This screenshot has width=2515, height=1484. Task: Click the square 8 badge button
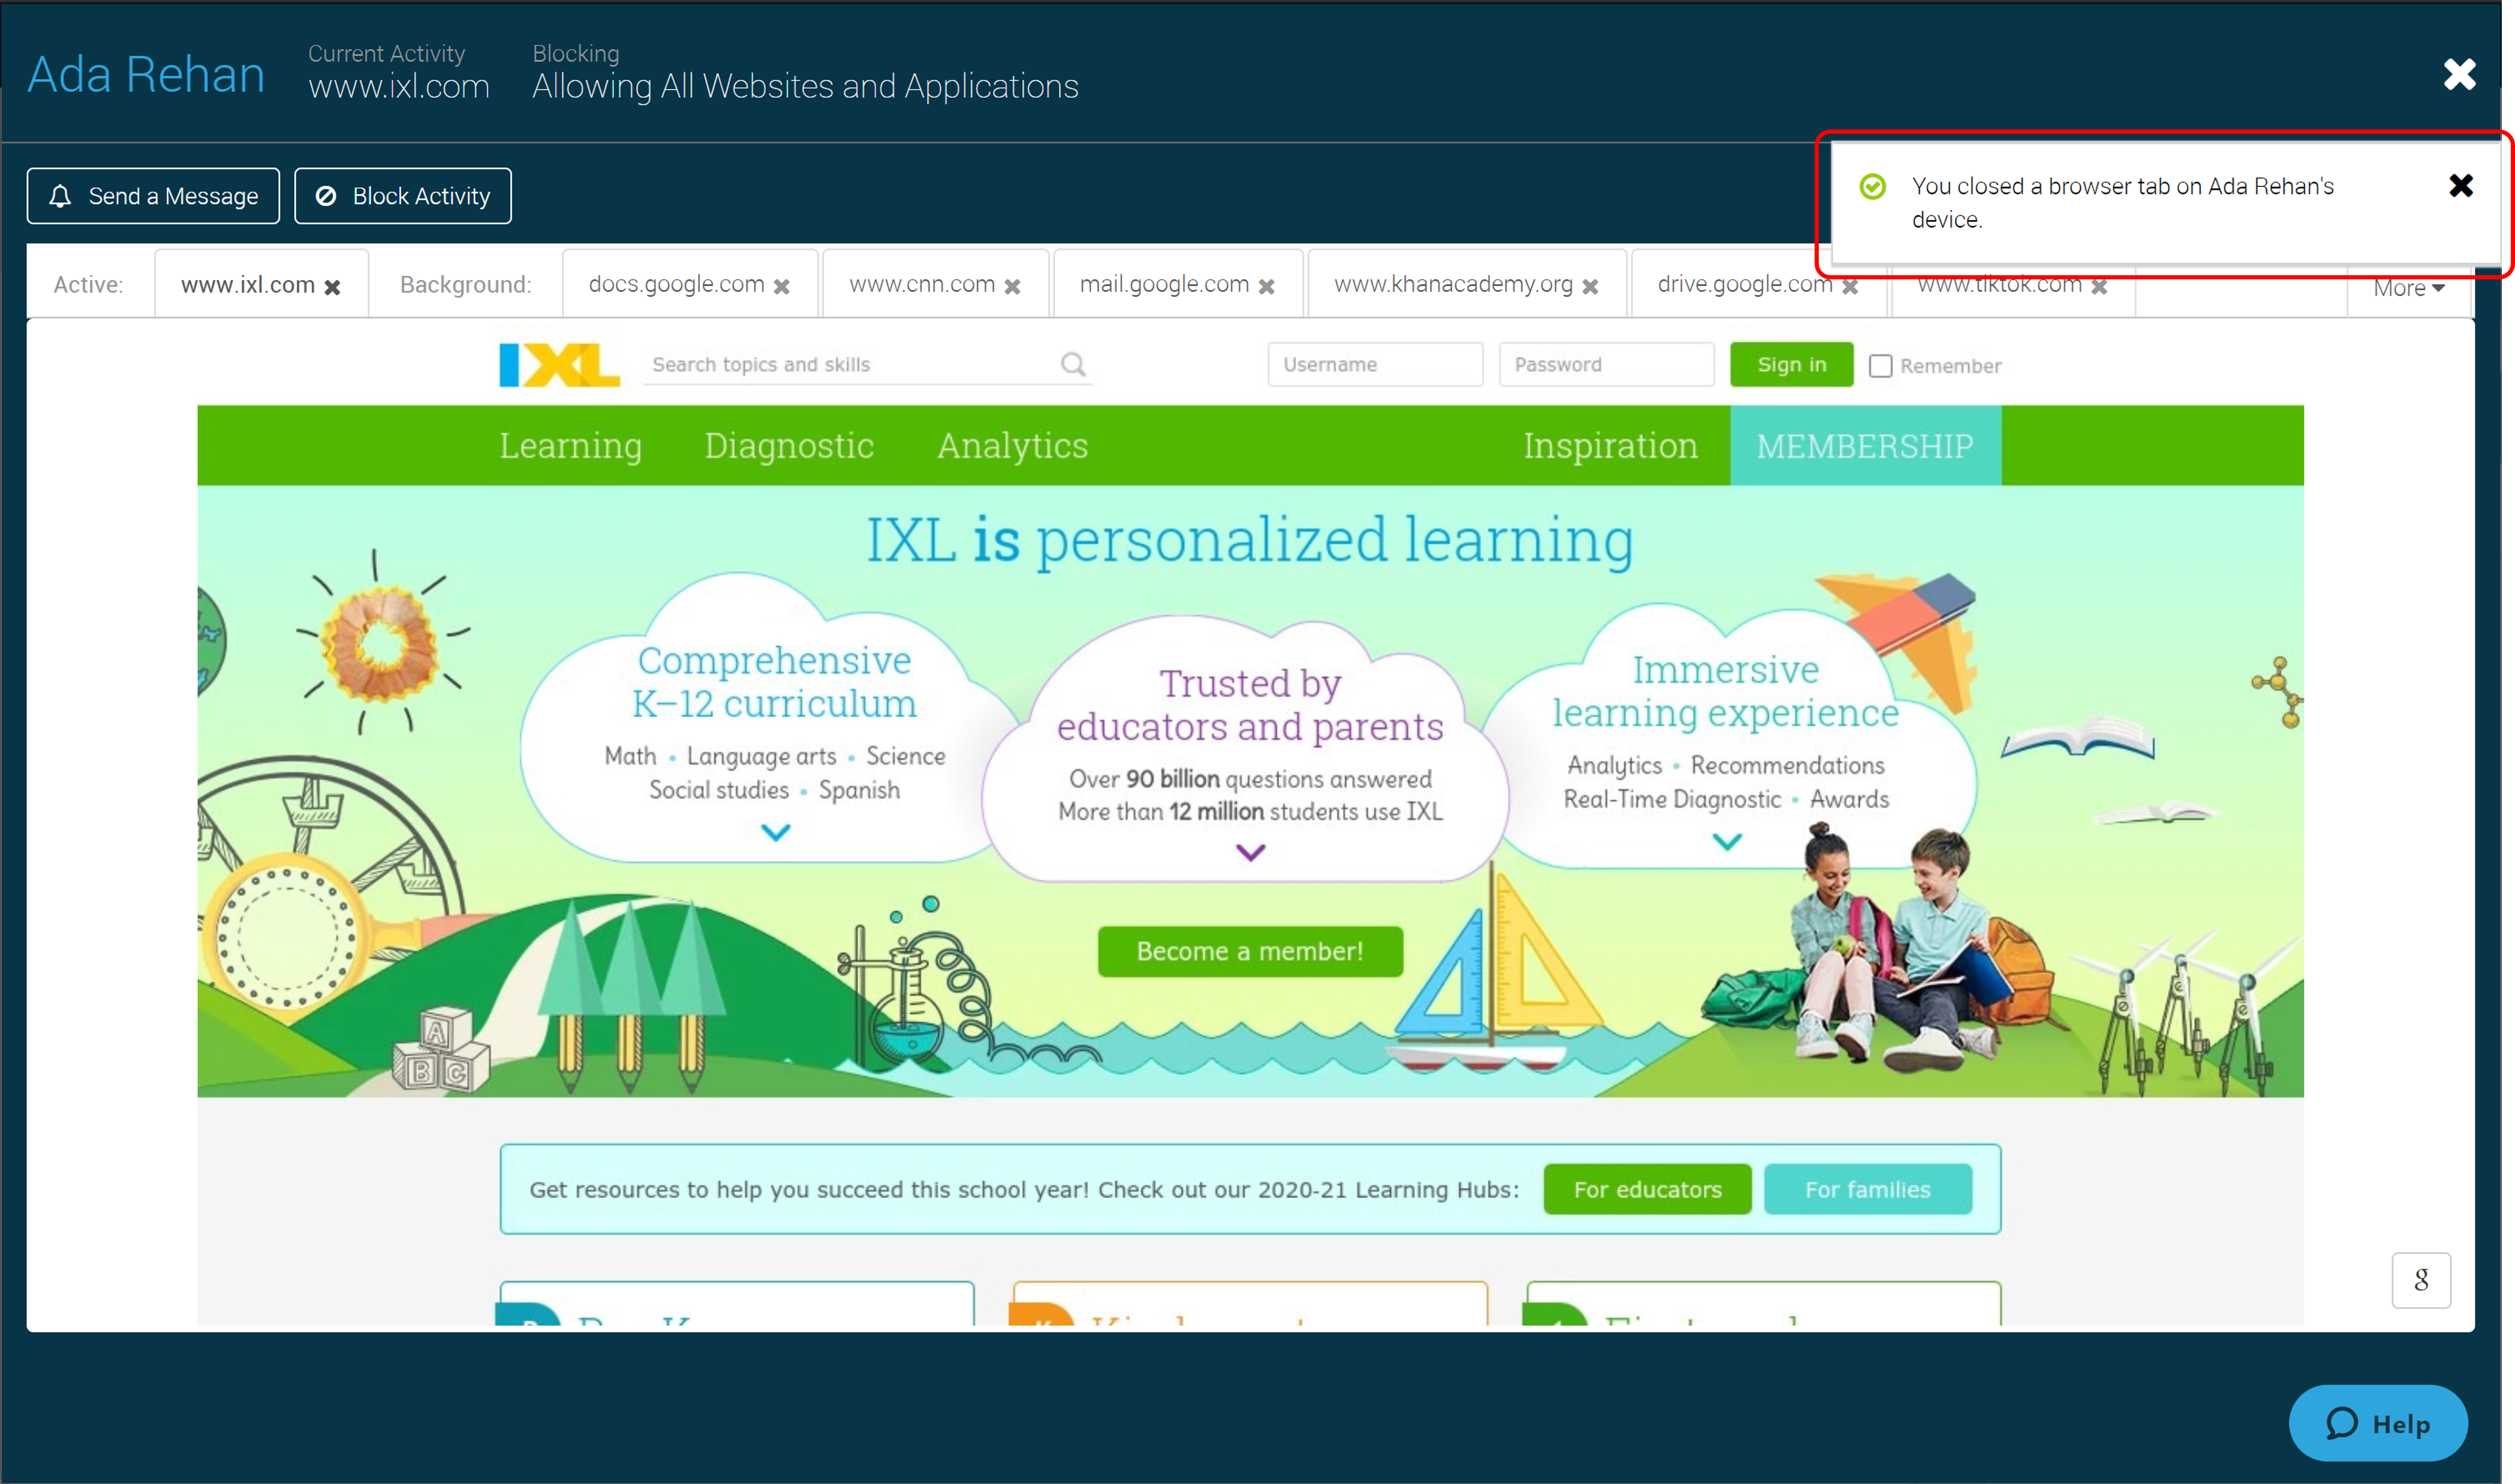2422,1281
